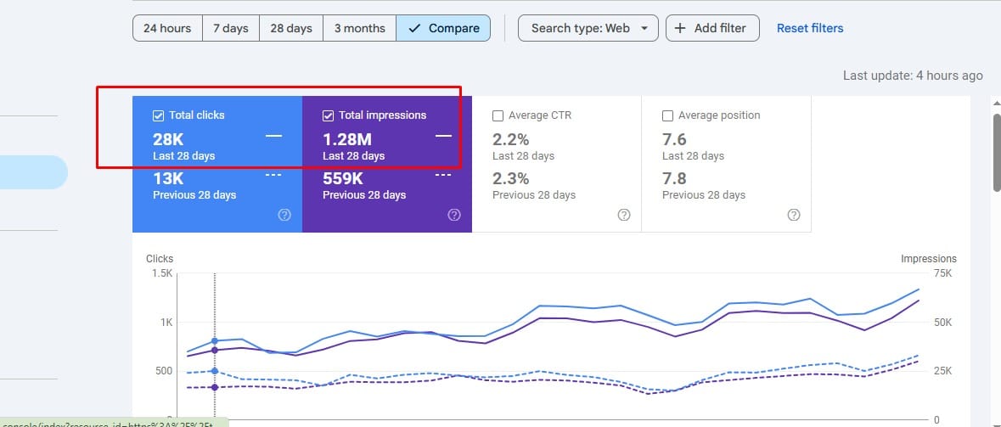The image size is (1001, 427).
Task: Click the scrollbar up arrow
Action: coord(996,102)
